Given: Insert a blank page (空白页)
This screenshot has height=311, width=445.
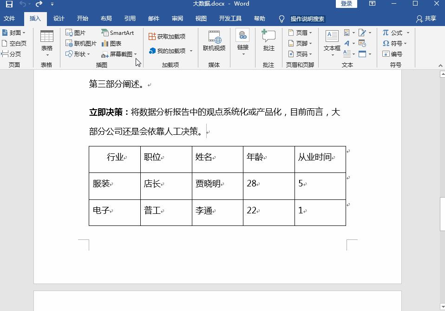Looking at the screenshot, I should tap(14, 43).
